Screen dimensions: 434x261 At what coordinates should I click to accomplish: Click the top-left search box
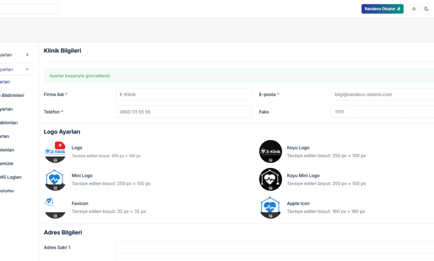tap(29, 9)
